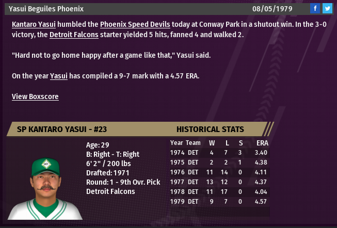Image resolution: width=337 pixels, height=228 pixels.
Task: Click the Historical Stats heading
Action: pyautogui.click(x=210, y=129)
